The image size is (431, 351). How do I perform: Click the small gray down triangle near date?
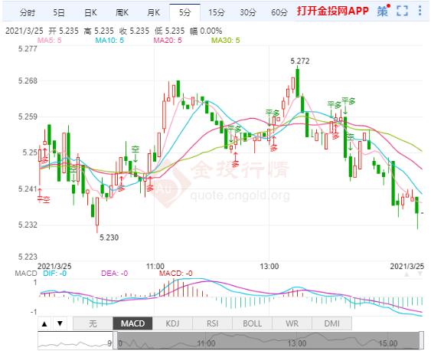tap(420, 274)
